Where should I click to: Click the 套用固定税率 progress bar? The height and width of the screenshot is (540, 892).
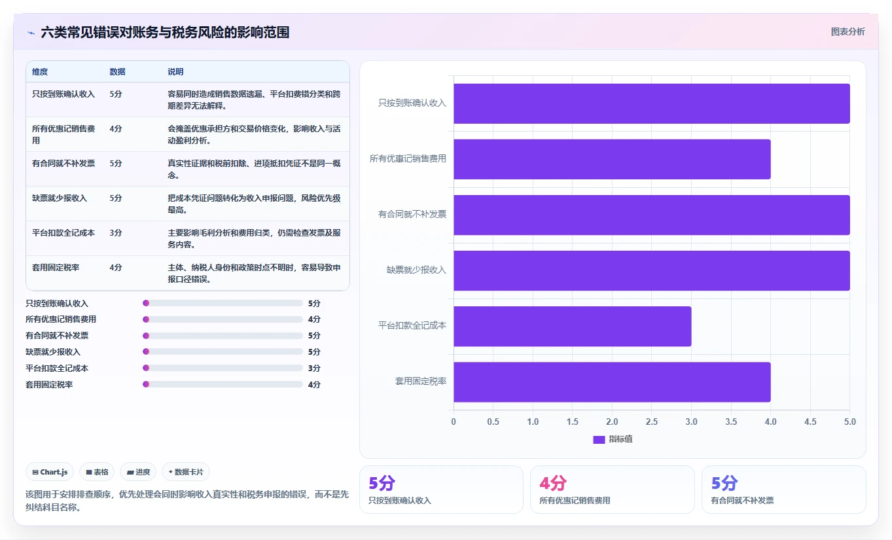click(223, 384)
